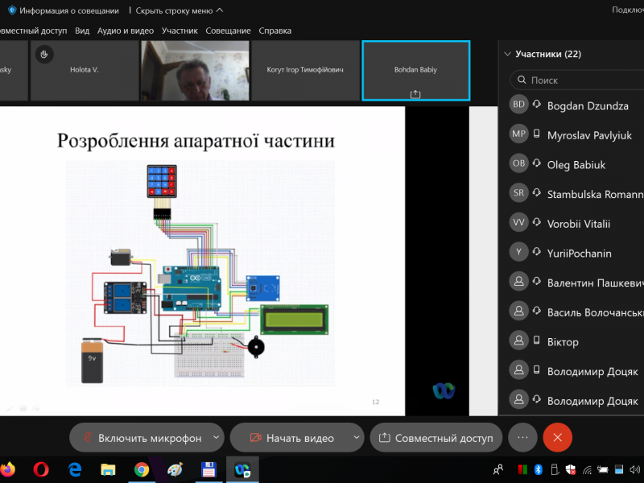Start video with Начать видео button

pos(291,438)
